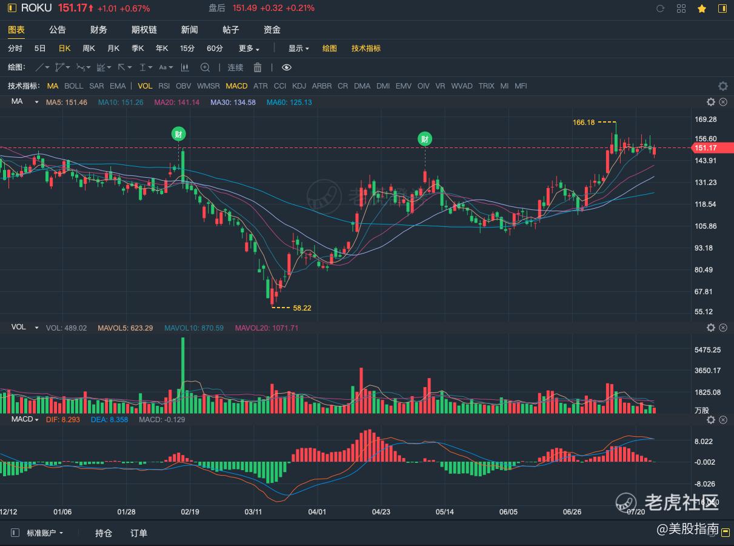The image size is (734, 546).
Task: Toggle the SAR indicator
Action: tap(96, 86)
